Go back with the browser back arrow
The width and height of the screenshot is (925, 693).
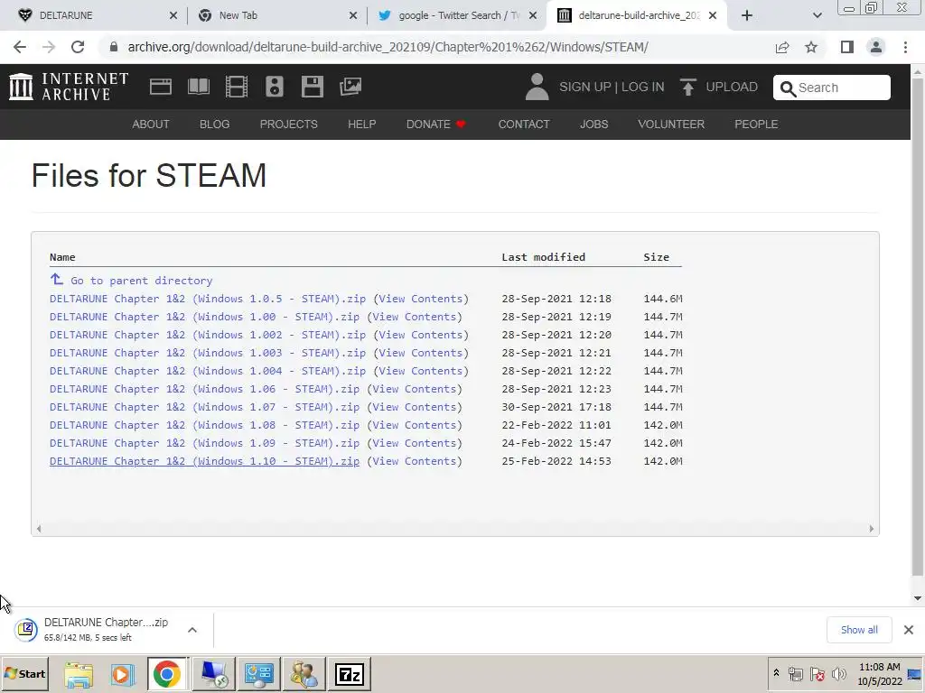20,47
